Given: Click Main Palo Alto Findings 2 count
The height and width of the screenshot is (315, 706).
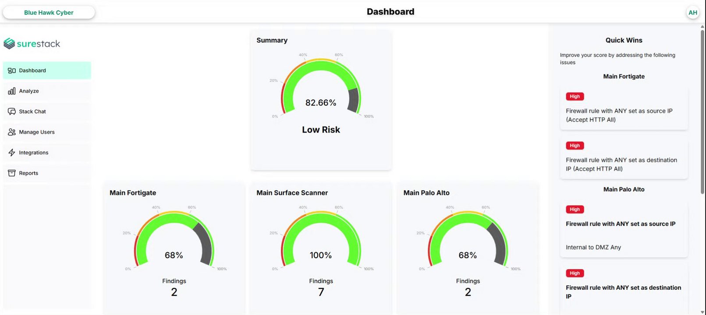Looking at the screenshot, I should click(468, 292).
